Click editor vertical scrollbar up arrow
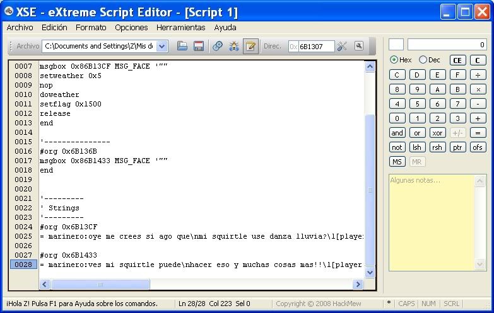 pos(370,66)
